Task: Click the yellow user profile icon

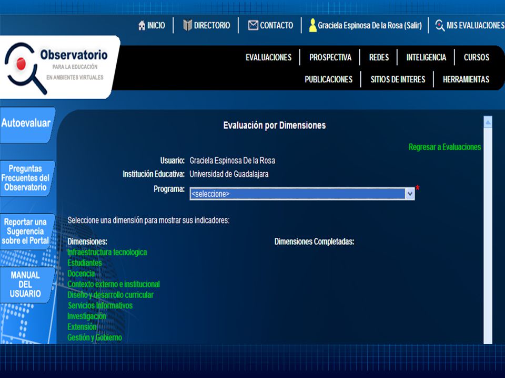Action: point(312,25)
